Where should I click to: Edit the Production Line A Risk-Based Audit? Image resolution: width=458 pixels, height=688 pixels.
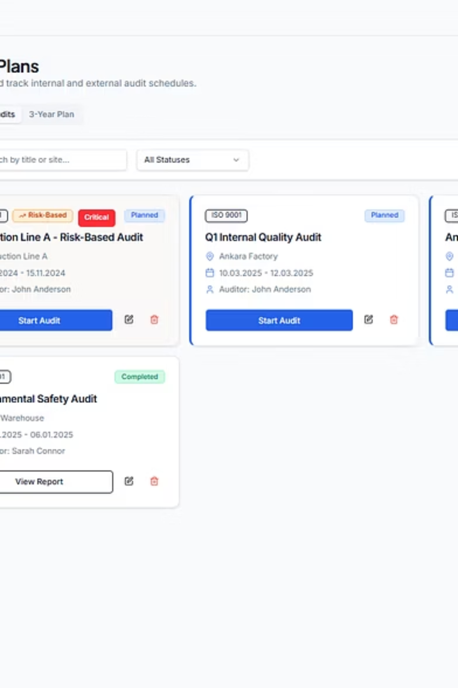(x=129, y=320)
